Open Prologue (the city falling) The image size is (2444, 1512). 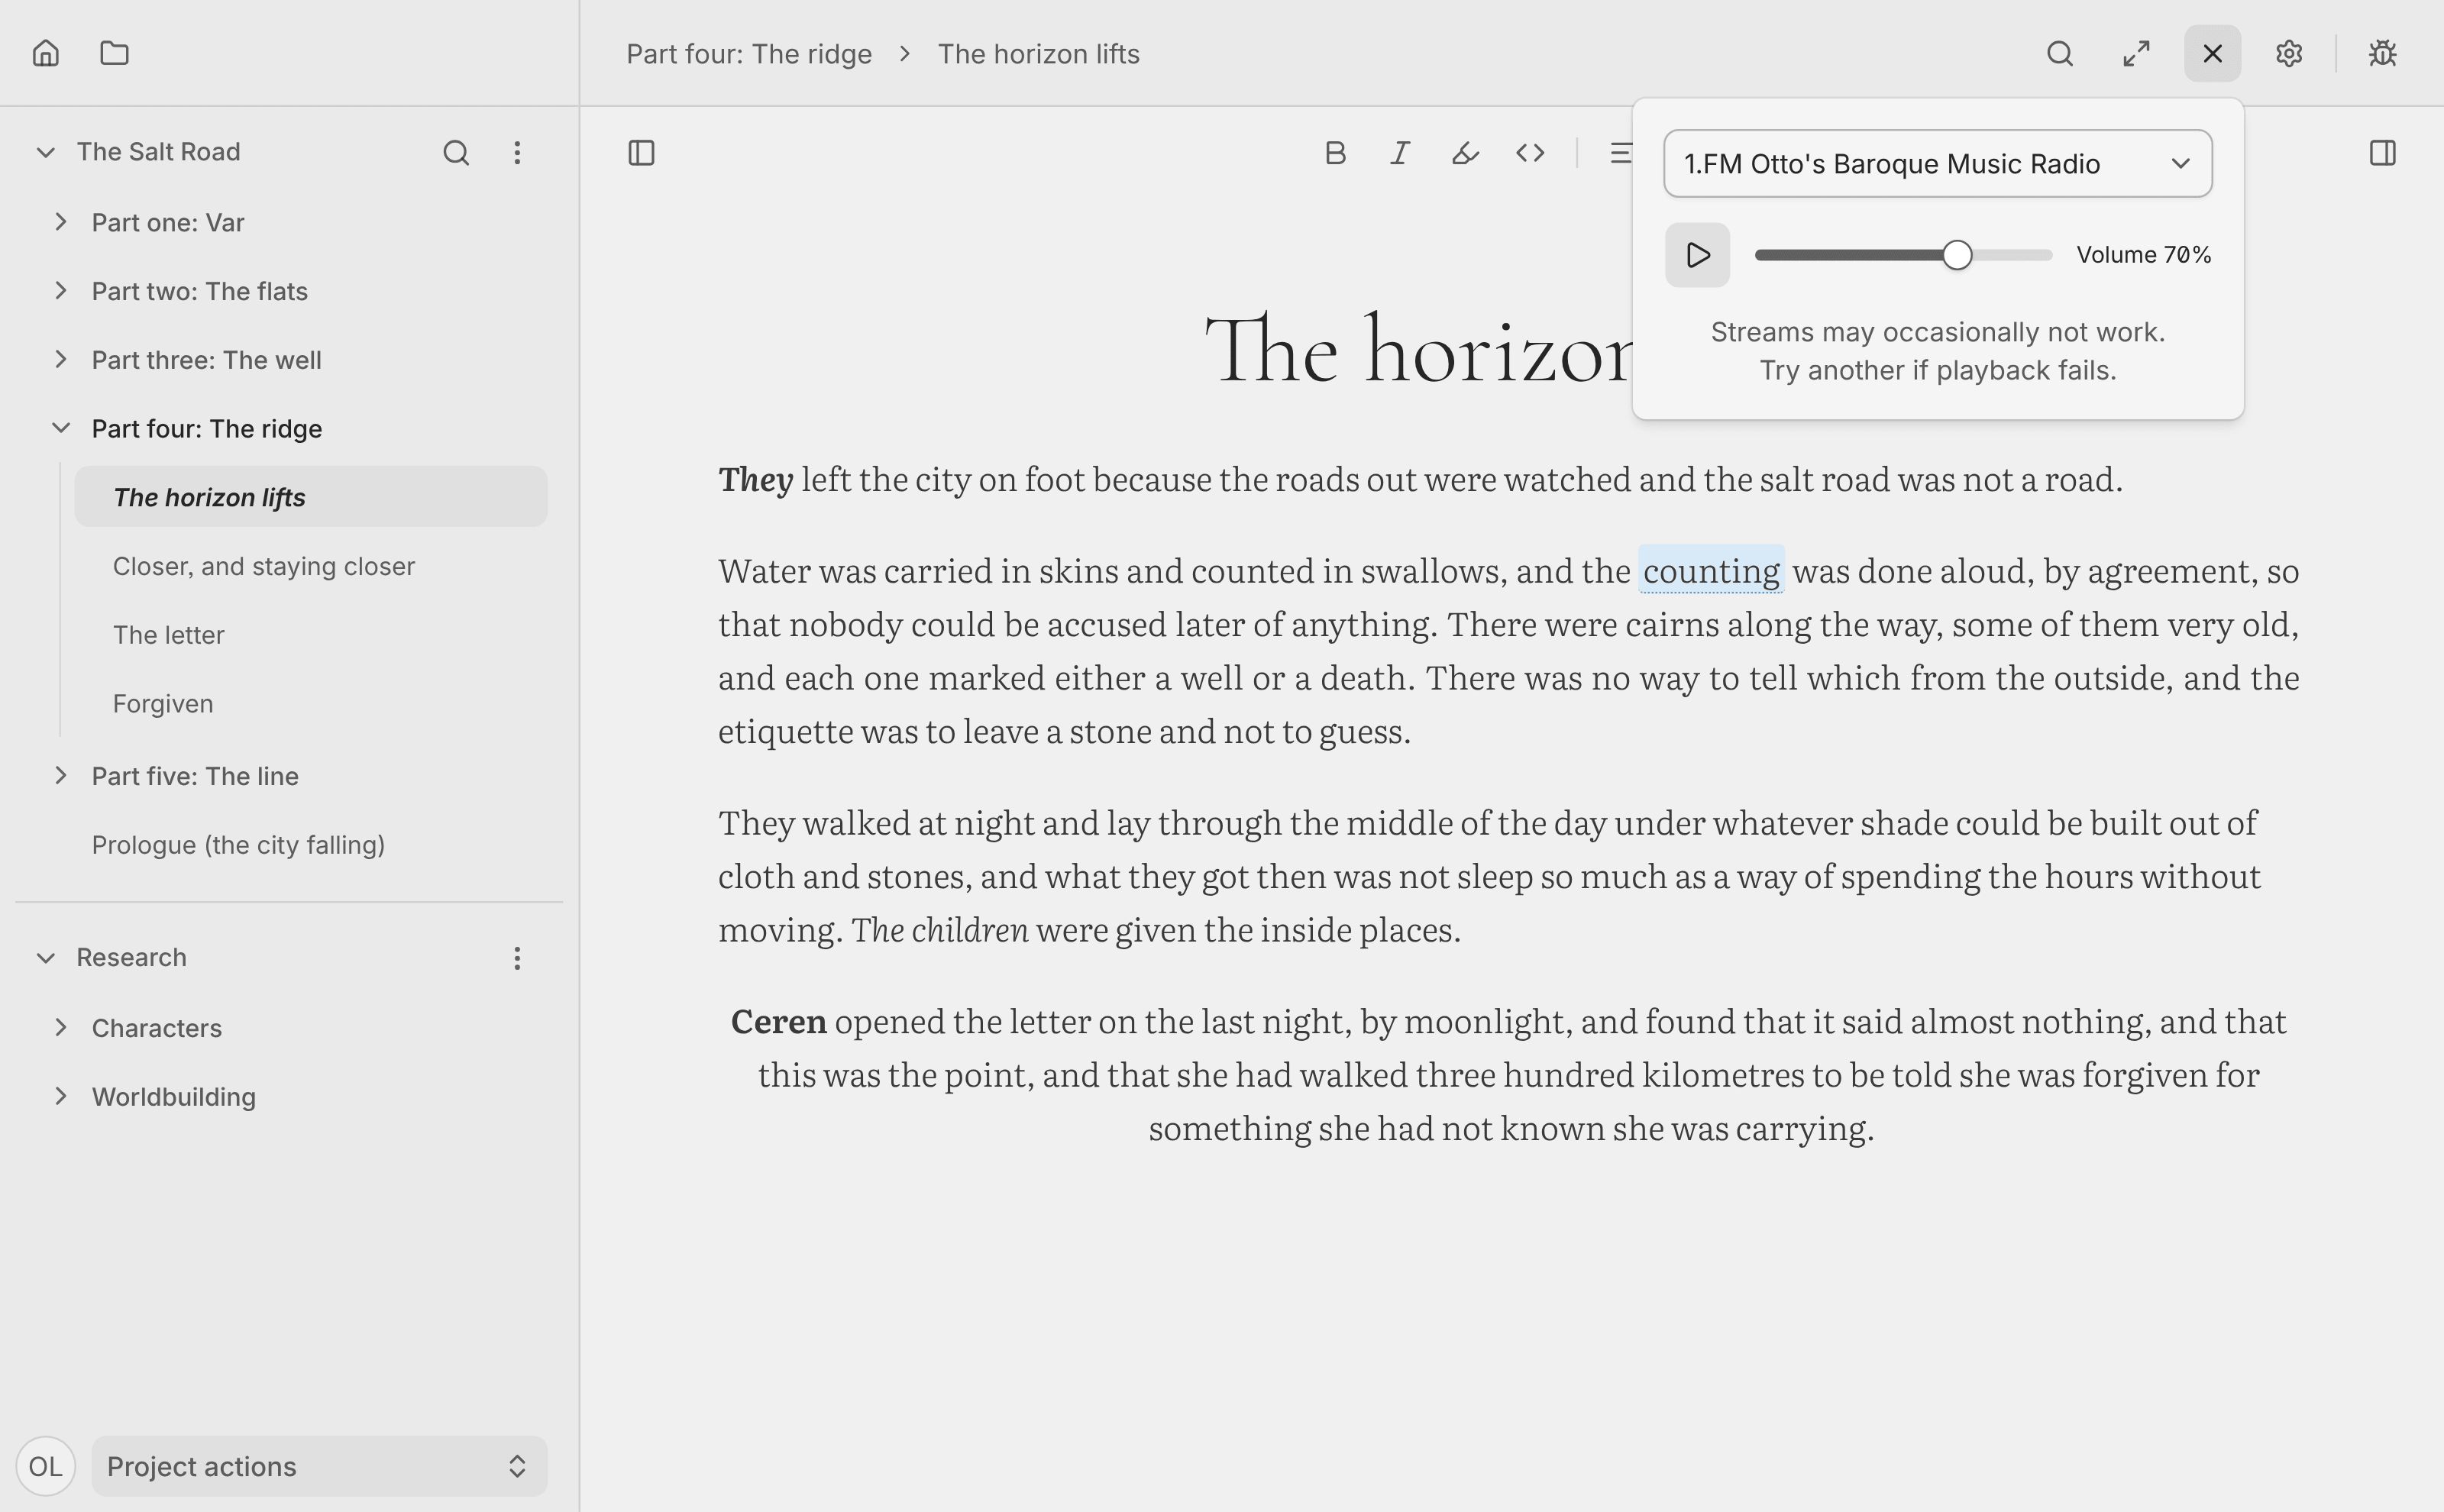(x=238, y=845)
